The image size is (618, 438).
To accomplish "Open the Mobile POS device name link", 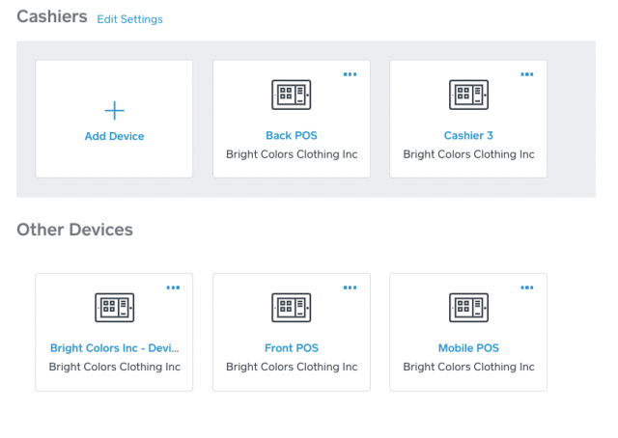I will 468,348.
